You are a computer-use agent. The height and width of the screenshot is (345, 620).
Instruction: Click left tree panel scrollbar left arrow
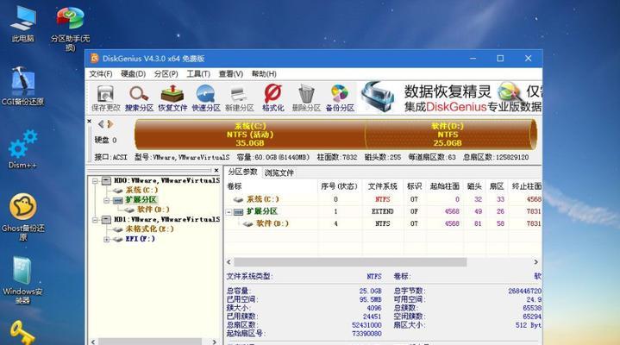click(93, 342)
